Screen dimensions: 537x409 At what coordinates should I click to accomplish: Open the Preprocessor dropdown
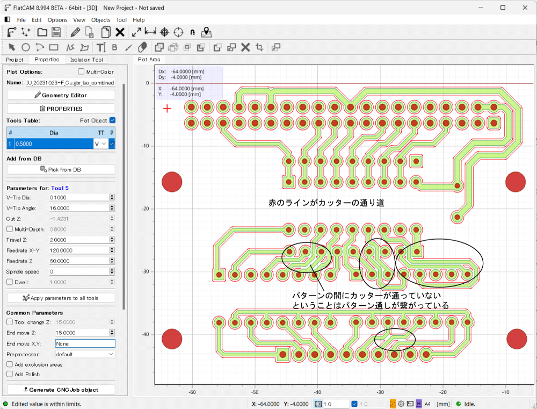[x=85, y=354]
